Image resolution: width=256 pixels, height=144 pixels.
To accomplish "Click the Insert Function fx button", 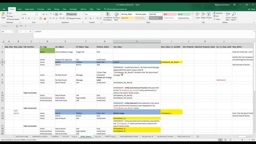I will [30, 31].
